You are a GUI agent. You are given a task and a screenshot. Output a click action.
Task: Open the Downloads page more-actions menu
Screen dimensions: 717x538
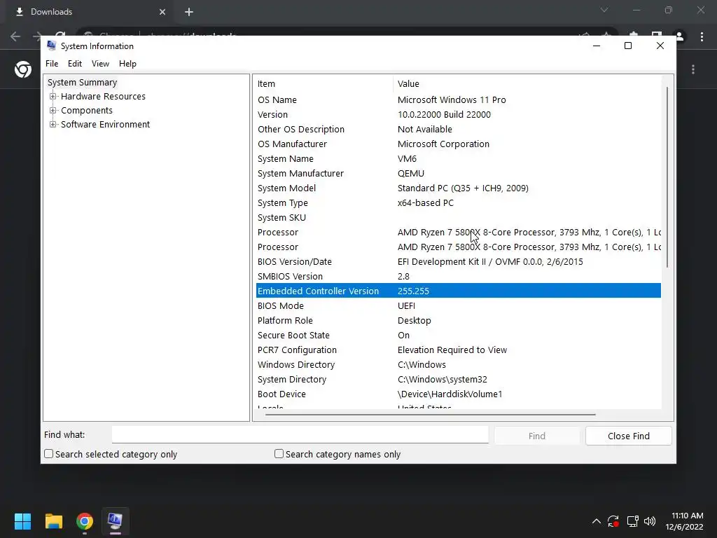click(x=693, y=69)
